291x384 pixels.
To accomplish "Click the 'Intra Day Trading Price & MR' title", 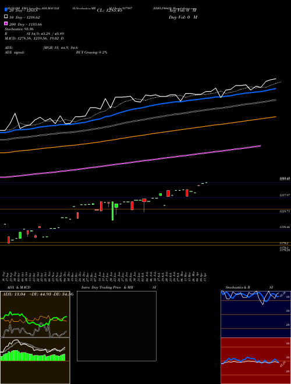I will coord(107,287).
